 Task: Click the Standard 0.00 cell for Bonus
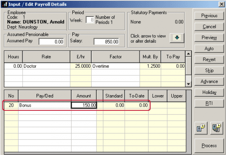[x=114, y=105]
